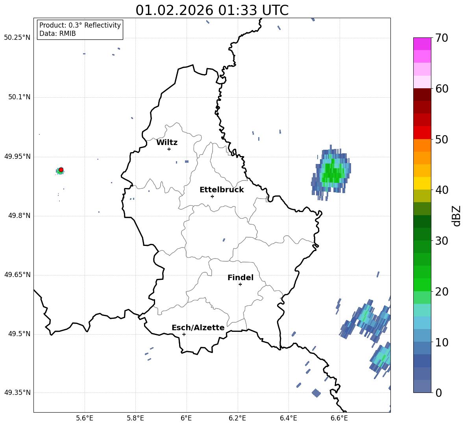The image size is (466, 426).
Task: Click the 10 tick on the colorbar
Action: coord(442,342)
